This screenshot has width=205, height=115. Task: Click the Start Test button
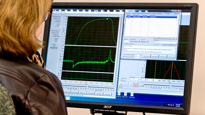[121, 84]
